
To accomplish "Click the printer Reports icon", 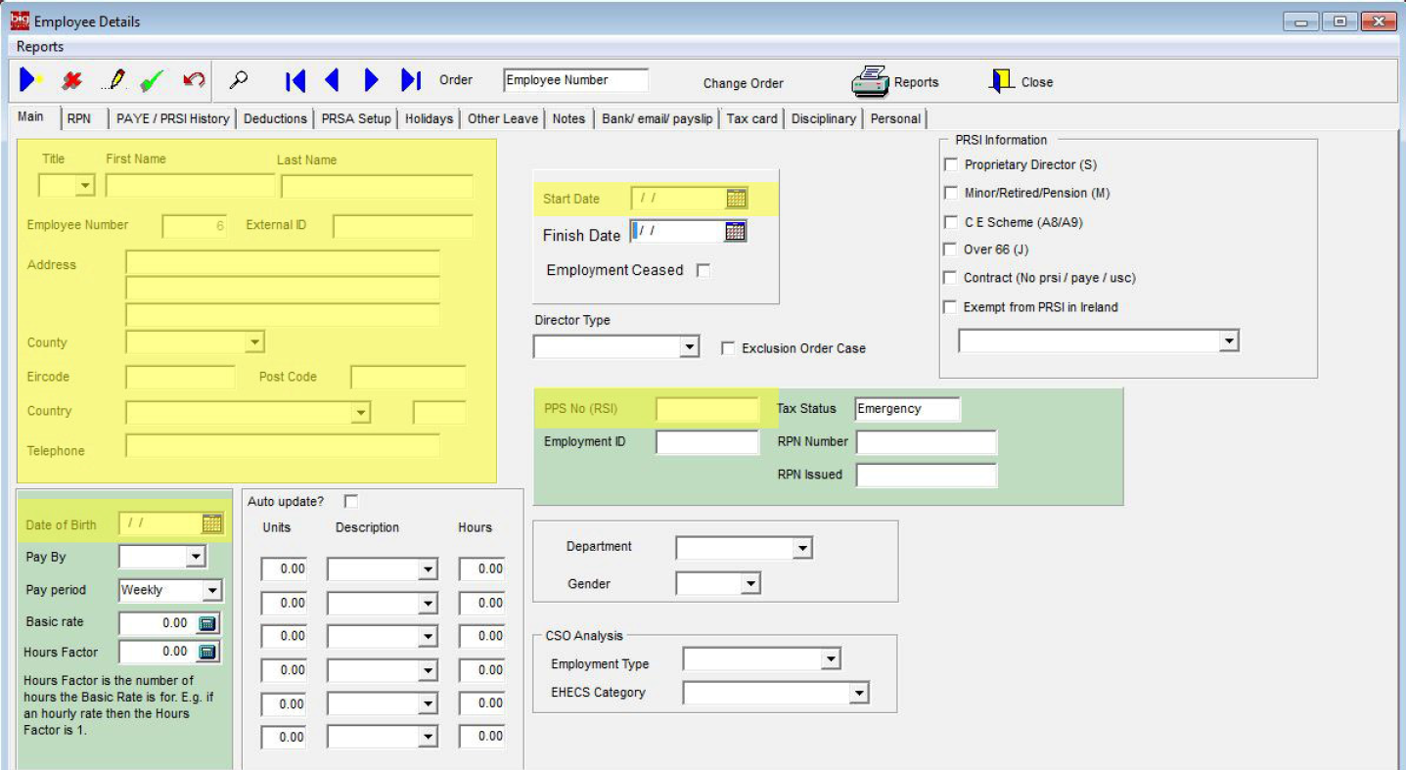I will 869,82.
